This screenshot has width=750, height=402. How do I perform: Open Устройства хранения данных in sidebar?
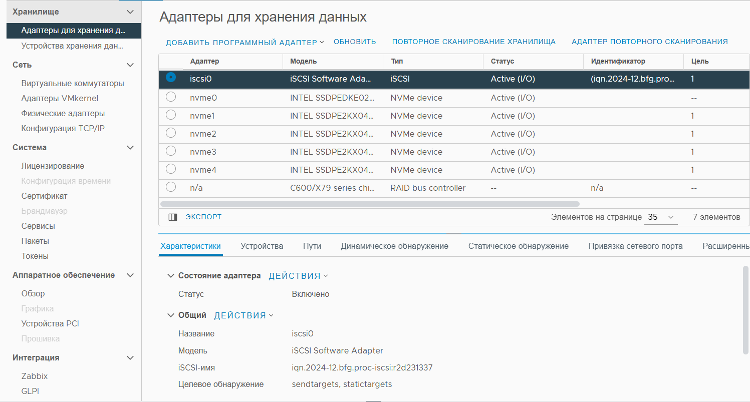72,46
